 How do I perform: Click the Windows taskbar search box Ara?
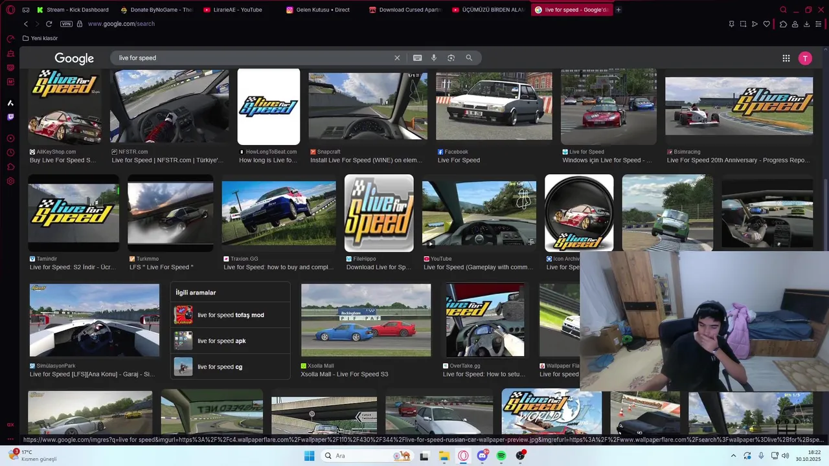[368, 456]
